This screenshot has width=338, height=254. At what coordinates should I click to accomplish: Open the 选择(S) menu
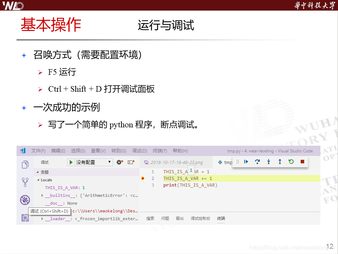click(78, 151)
